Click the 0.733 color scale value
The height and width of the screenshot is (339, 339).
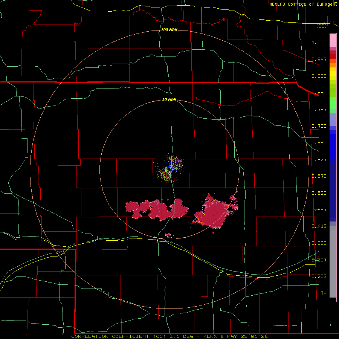[319, 126]
